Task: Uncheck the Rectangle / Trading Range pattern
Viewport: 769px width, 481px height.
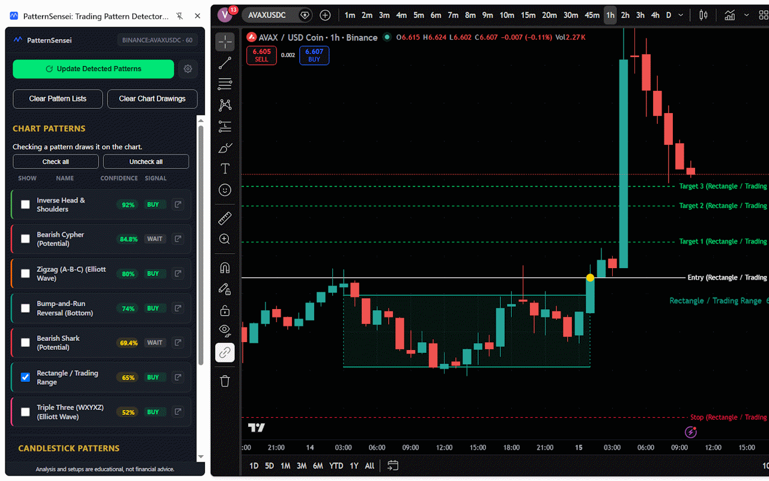Action: (x=25, y=378)
